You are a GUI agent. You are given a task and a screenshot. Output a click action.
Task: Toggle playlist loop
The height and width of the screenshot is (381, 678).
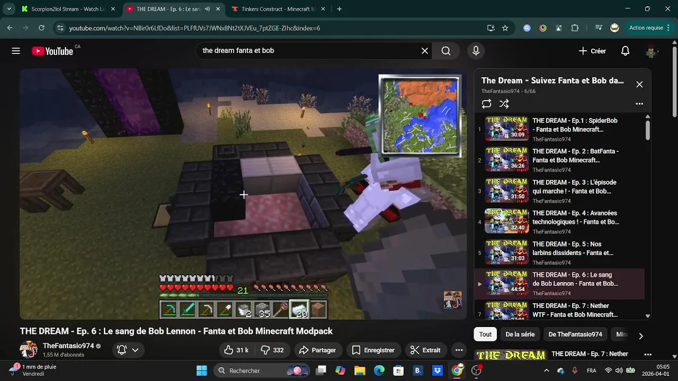point(487,104)
